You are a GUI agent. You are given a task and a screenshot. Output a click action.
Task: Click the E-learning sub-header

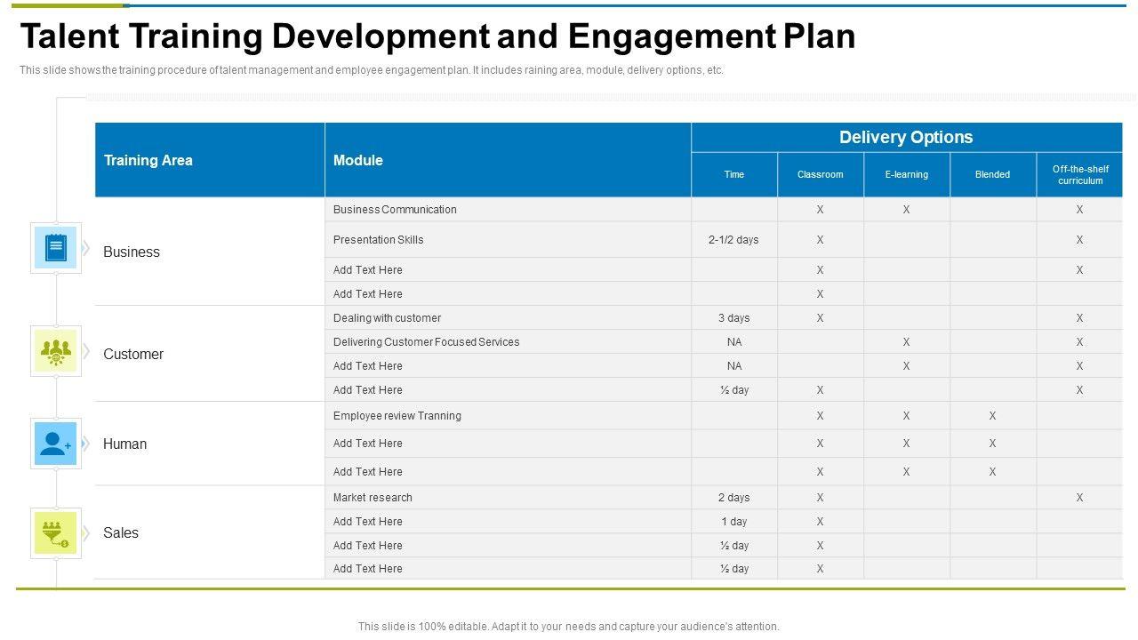point(907,174)
